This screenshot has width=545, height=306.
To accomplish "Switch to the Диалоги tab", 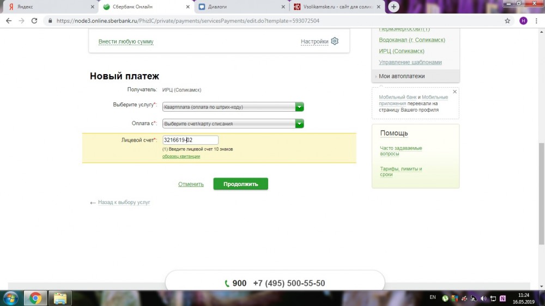I will click(x=240, y=7).
